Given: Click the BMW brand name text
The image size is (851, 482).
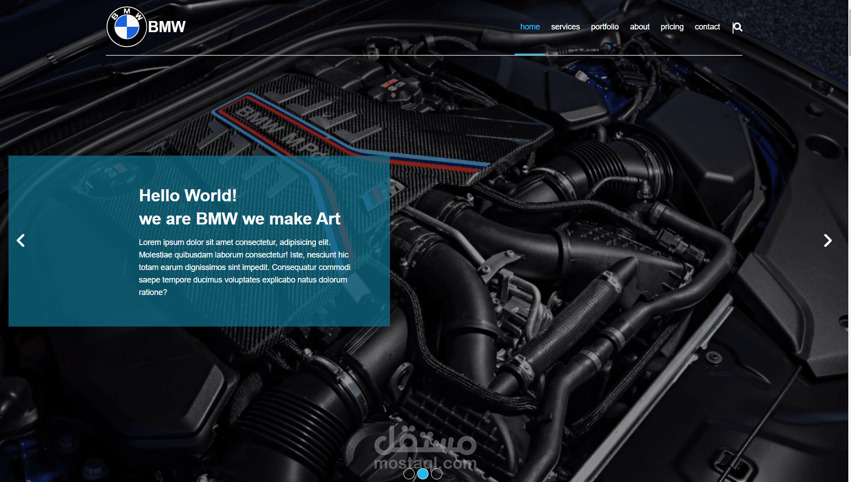Looking at the screenshot, I should pyautogui.click(x=167, y=27).
